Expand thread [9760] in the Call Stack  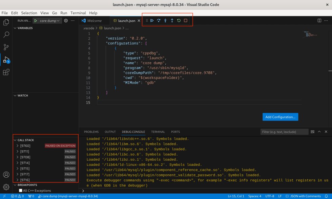click(18, 146)
